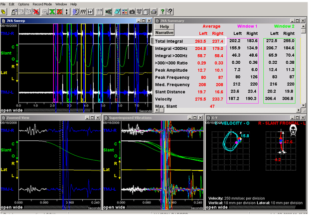Image resolution: width=323 pixels, height=218 pixels.
Task: Open the Options menu
Action: (x=23, y=3)
